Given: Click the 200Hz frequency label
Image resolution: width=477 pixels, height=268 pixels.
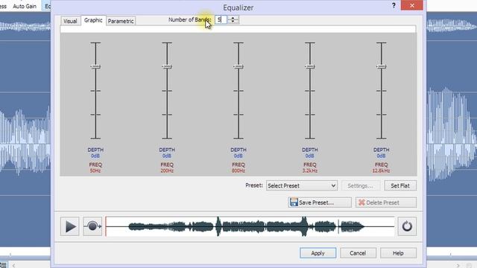Looking at the screenshot, I should [x=167, y=170].
